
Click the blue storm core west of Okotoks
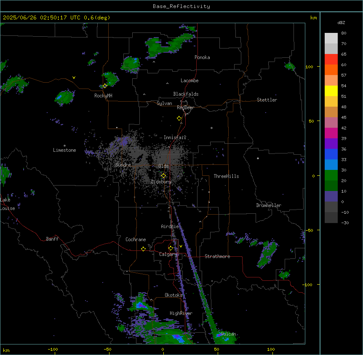[x=141, y=306]
